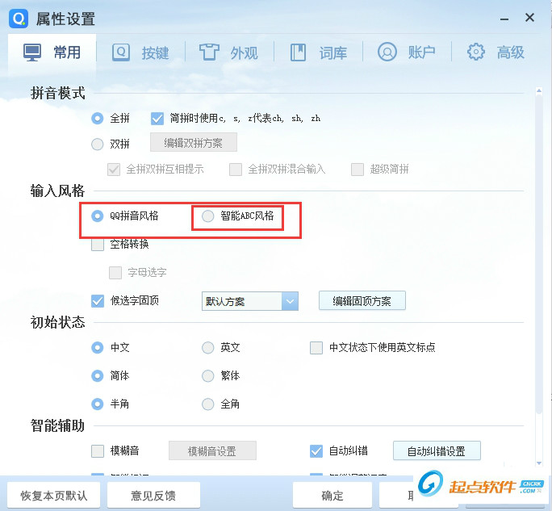Select 全角 radio button

pos(207,404)
